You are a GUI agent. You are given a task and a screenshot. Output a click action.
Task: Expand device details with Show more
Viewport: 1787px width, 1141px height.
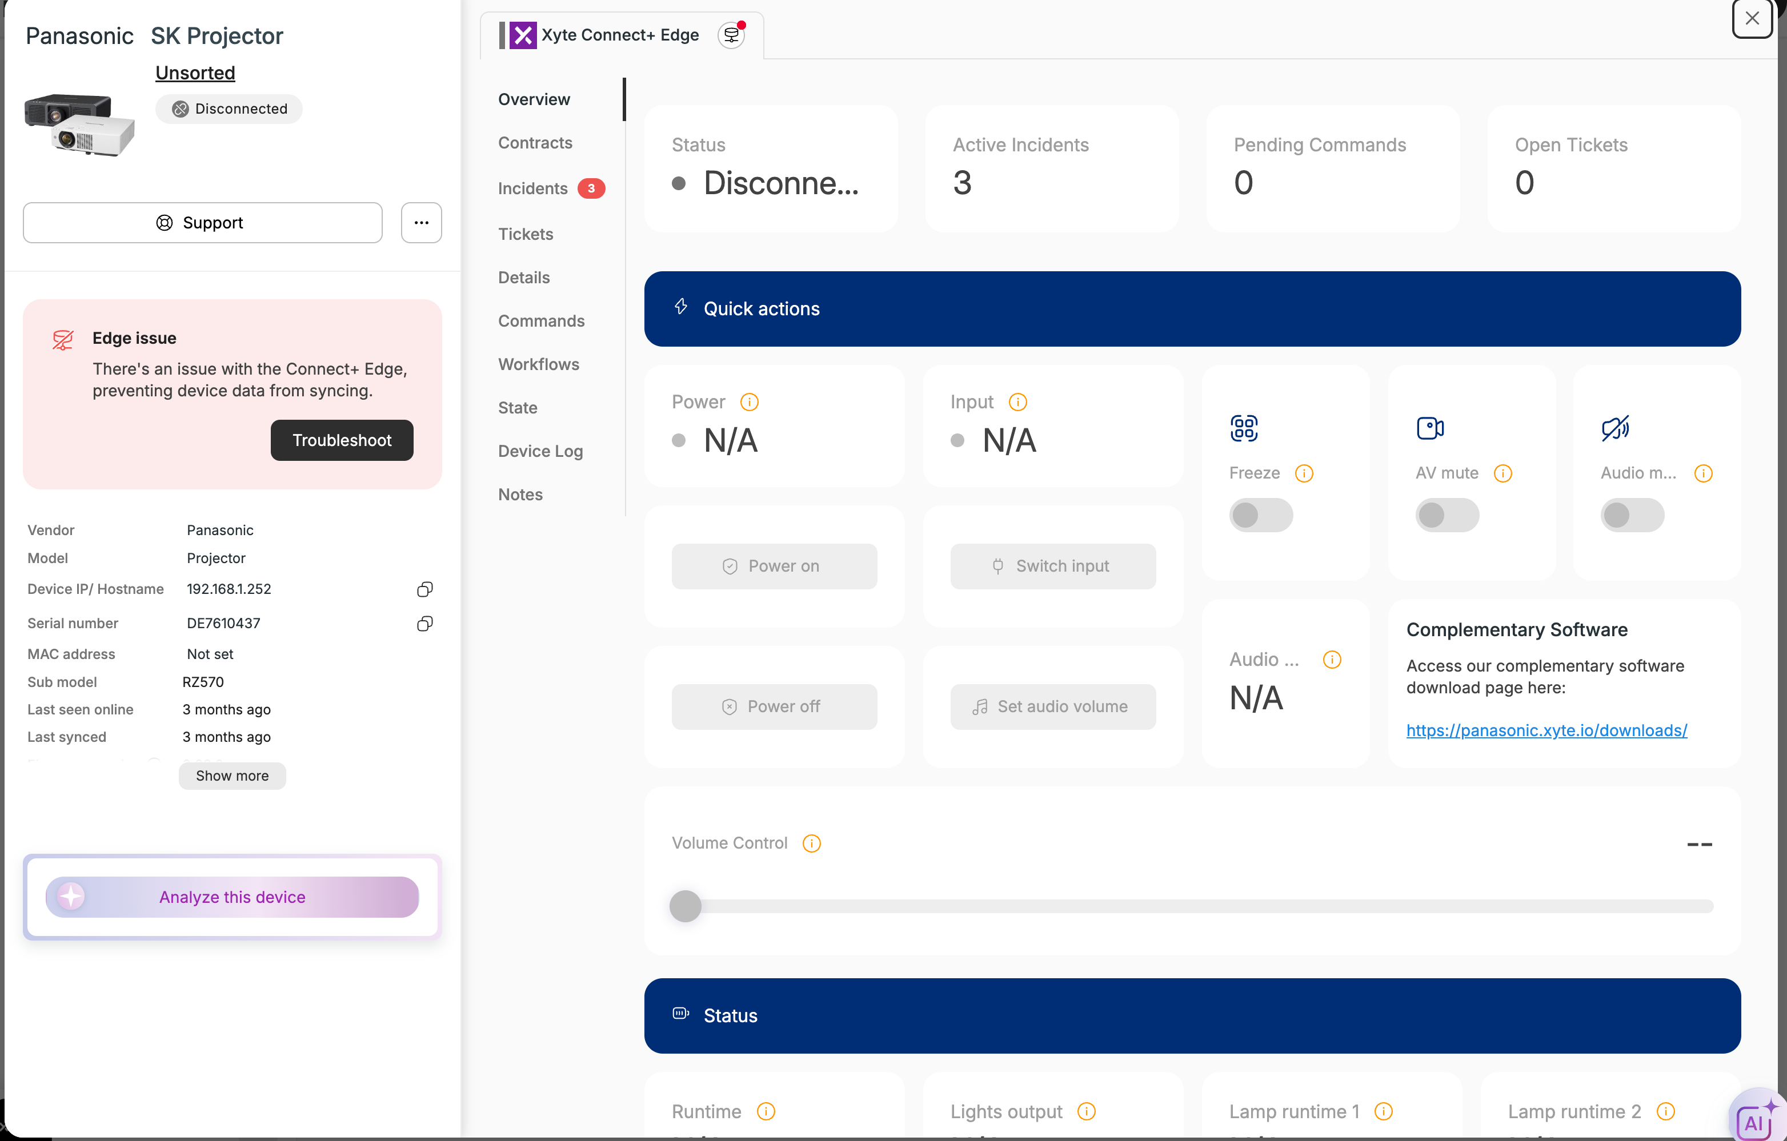233,776
